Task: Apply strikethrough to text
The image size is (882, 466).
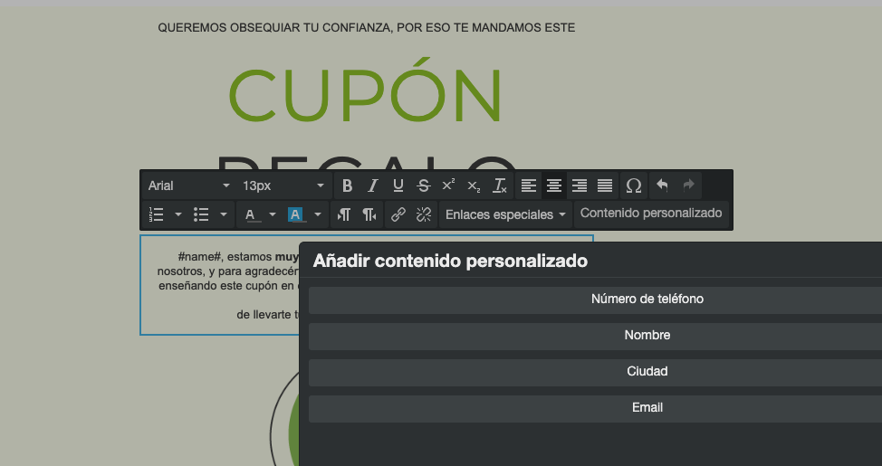Action: pyautogui.click(x=423, y=185)
